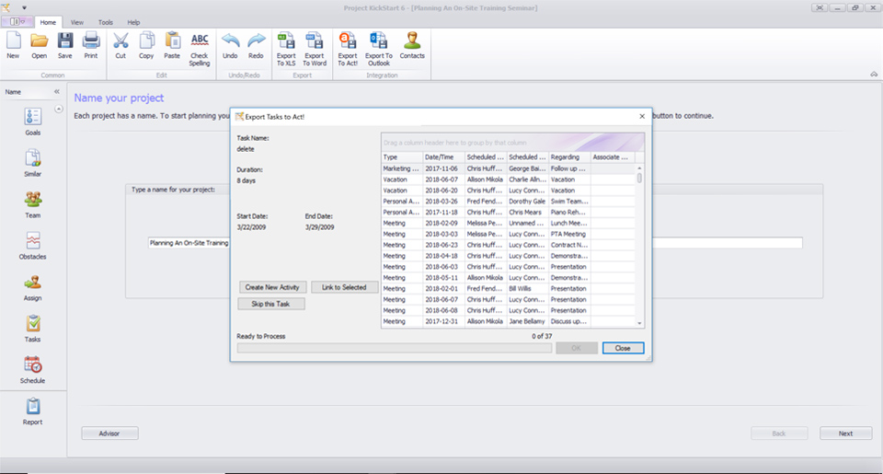Click the export progress bar
This screenshot has height=474, width=883.
pyautogui.click(x=395, y=348)
